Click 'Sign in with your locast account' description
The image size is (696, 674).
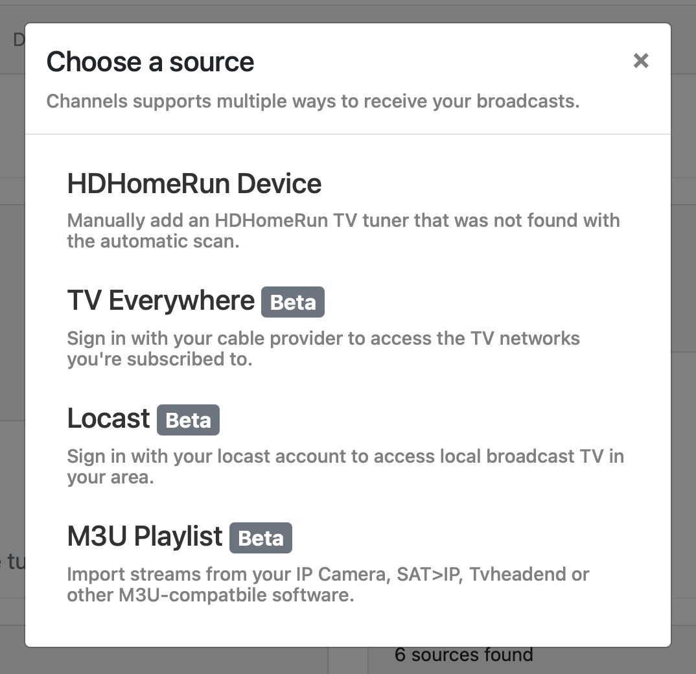345,456
